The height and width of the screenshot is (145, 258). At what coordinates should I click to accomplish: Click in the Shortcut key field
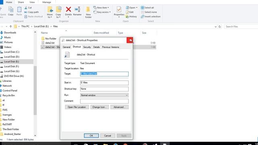(104, 89)
